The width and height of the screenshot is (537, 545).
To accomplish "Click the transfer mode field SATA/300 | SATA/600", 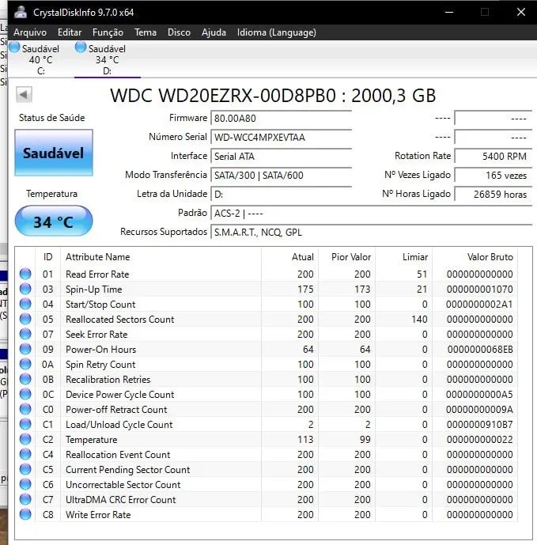I will click(x=282, y=175).
